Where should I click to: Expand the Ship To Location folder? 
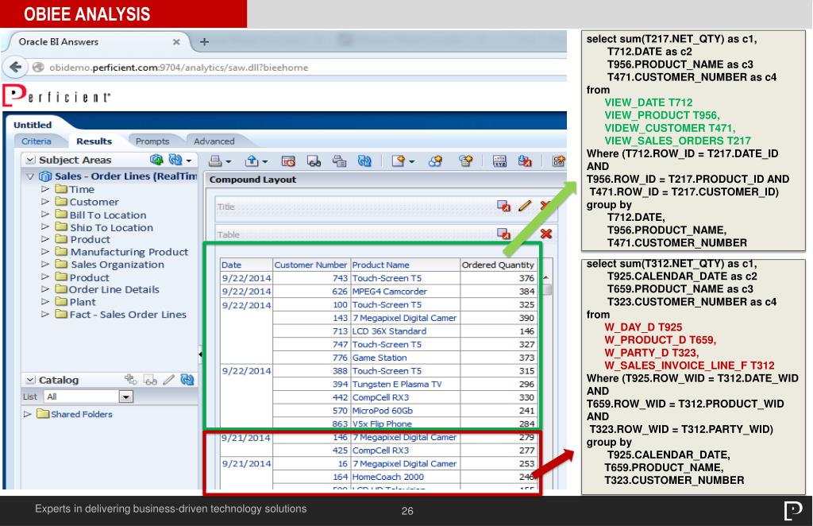pos(45,226)
